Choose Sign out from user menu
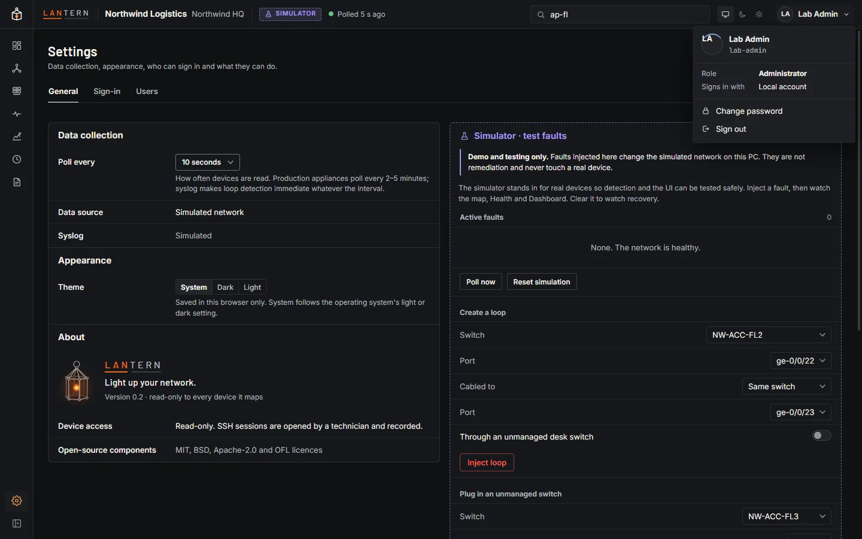 pyautogui.click(x=773, y=129)
